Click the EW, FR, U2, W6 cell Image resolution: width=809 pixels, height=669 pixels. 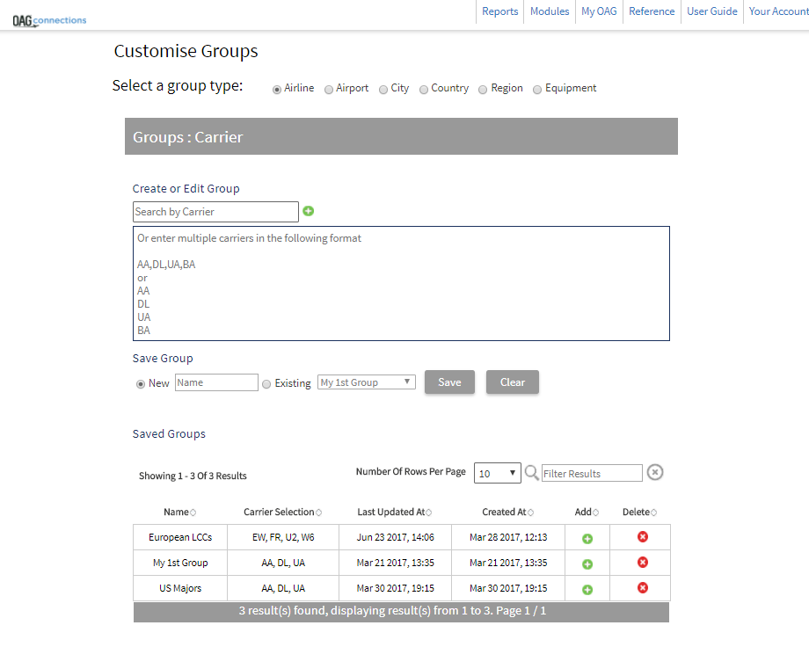point(283,537)
